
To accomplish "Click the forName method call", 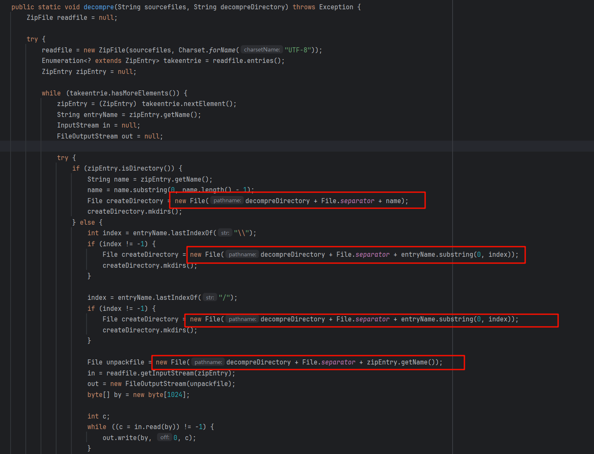I will [x=222, y=50].
